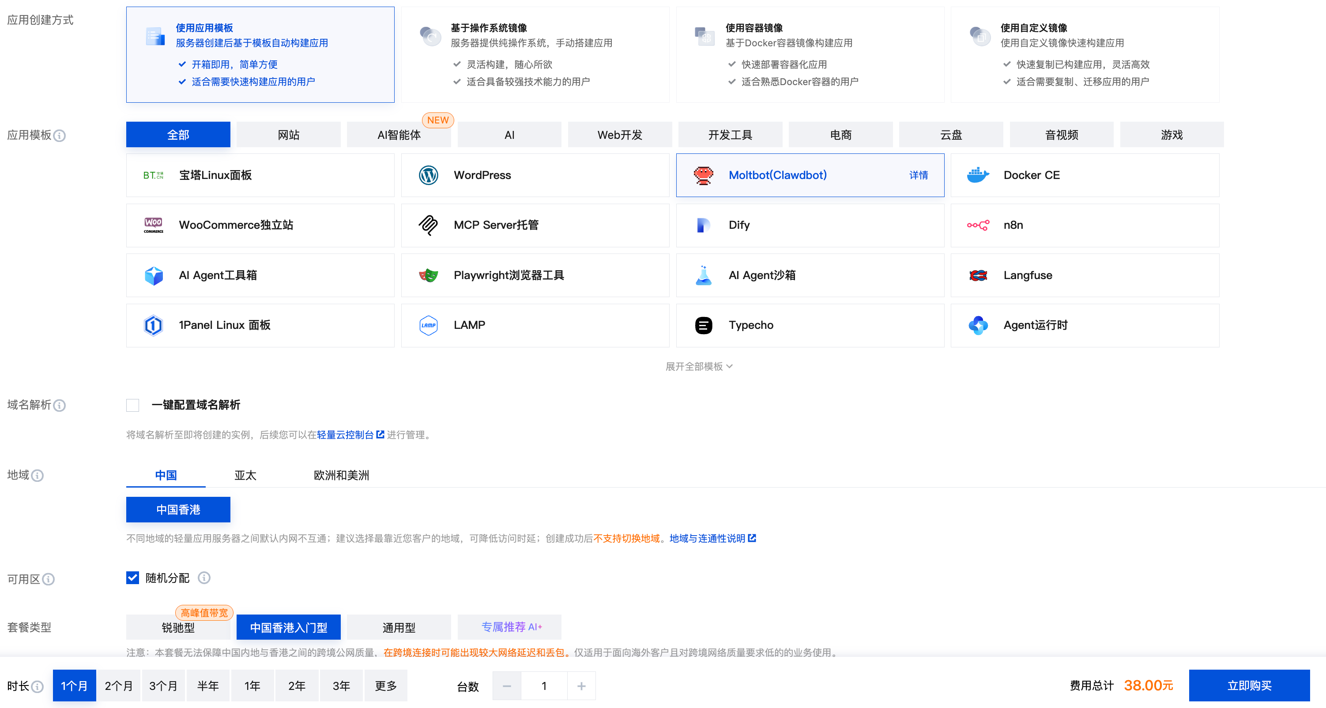
Task: Uncheck the 随机分配 availability zone checkbox
Action: pos(133,578)
